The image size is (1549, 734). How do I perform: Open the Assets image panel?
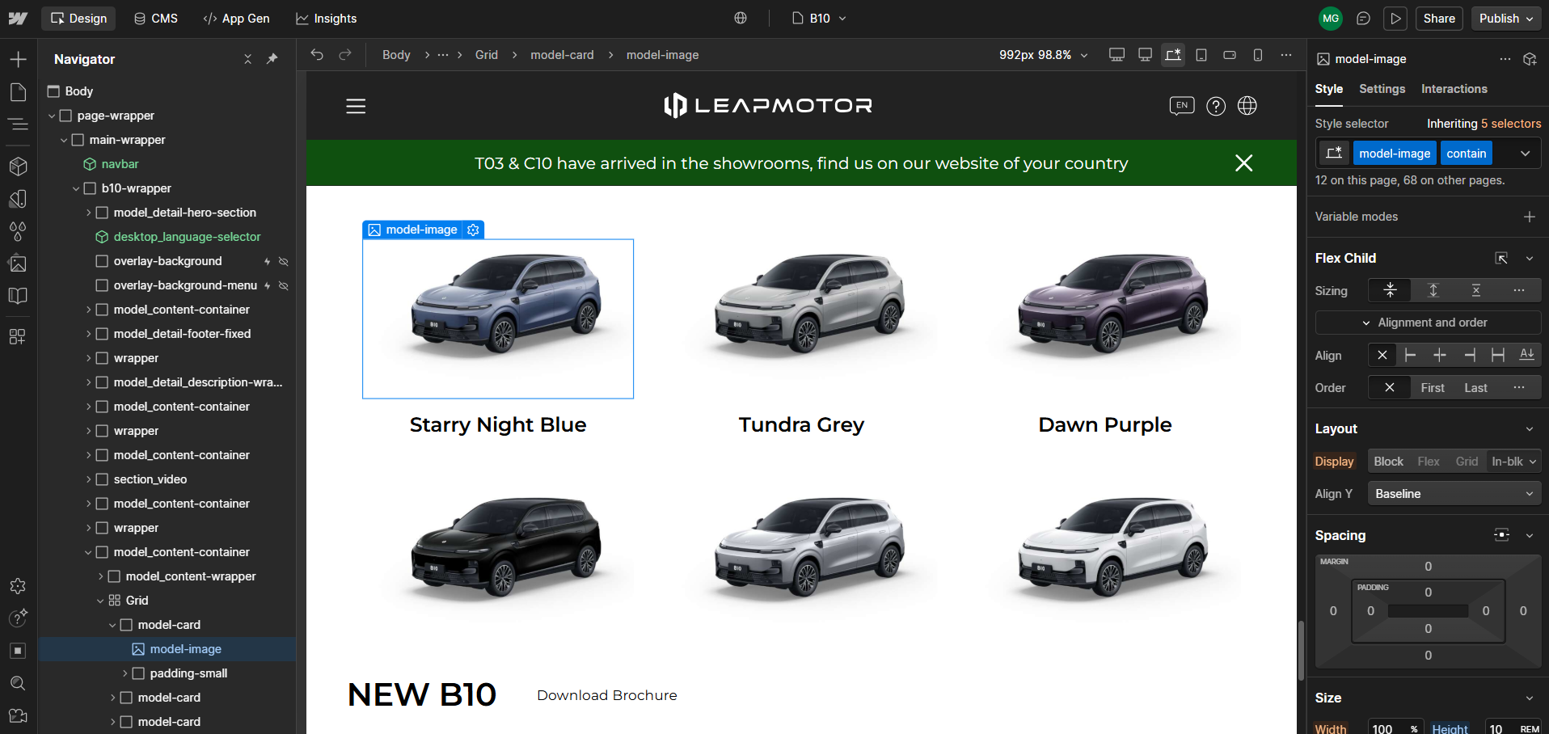(x=18, y=264)
